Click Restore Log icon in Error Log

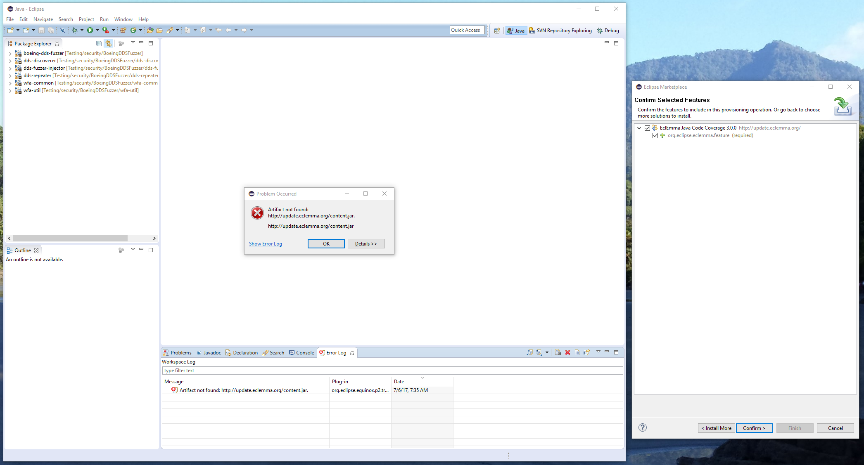pyautogui.click(x=586, y=352)
